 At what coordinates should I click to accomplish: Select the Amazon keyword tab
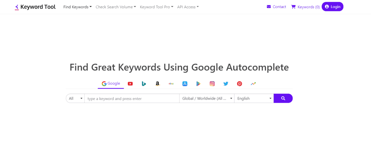pyautogui.click(x=157, y=84)
